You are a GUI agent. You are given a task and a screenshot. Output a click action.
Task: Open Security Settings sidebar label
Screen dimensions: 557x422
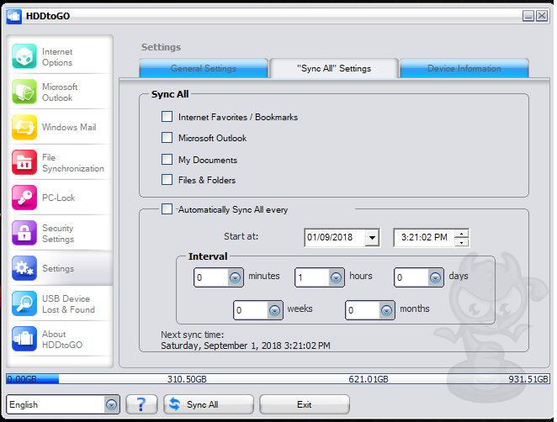coord(58,233)
